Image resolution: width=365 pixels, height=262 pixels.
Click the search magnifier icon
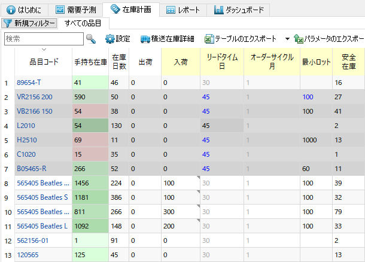coord(91,39)
